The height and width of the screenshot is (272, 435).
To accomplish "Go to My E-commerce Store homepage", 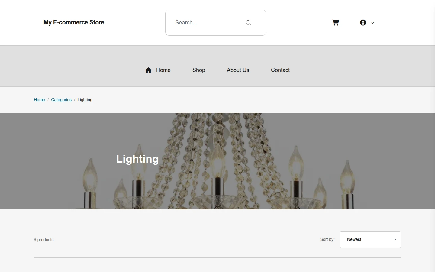I will point(74,22).
